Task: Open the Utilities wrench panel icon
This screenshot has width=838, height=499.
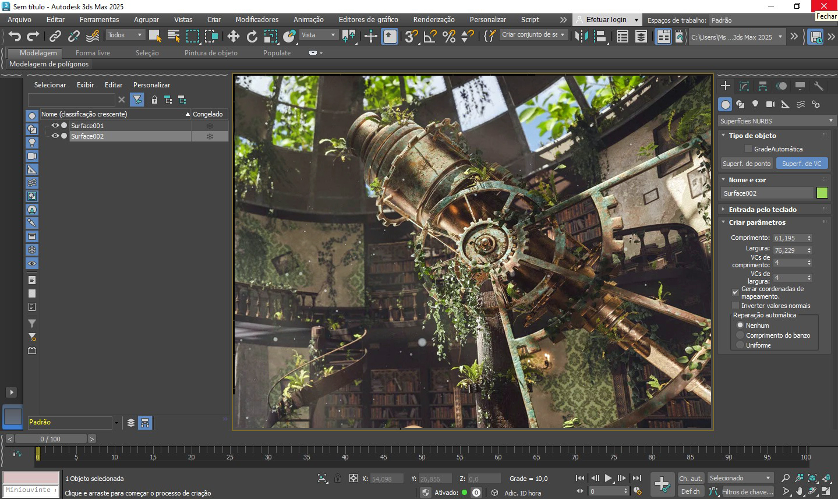Action: [x=818, y=86]
